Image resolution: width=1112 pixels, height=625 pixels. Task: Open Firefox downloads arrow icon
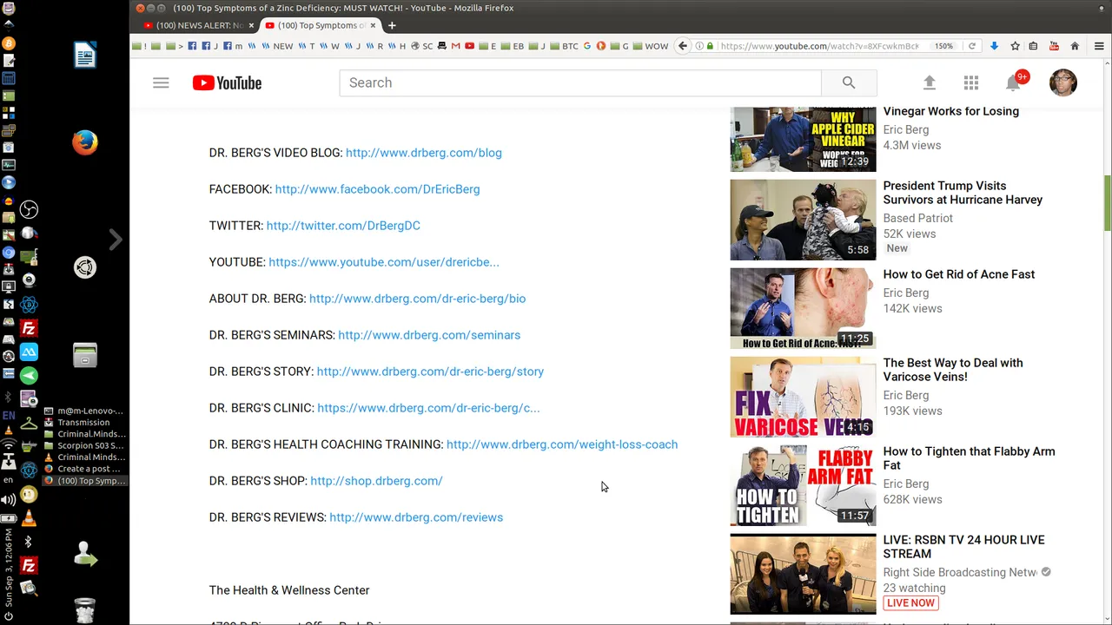coord(994,46)
